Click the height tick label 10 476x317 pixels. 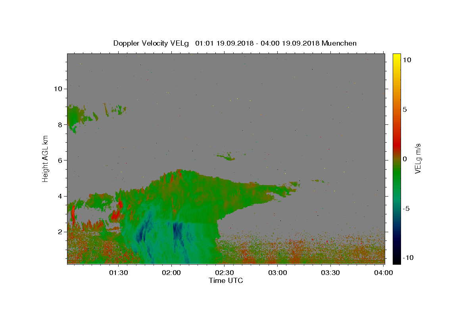tap(58, 89)
